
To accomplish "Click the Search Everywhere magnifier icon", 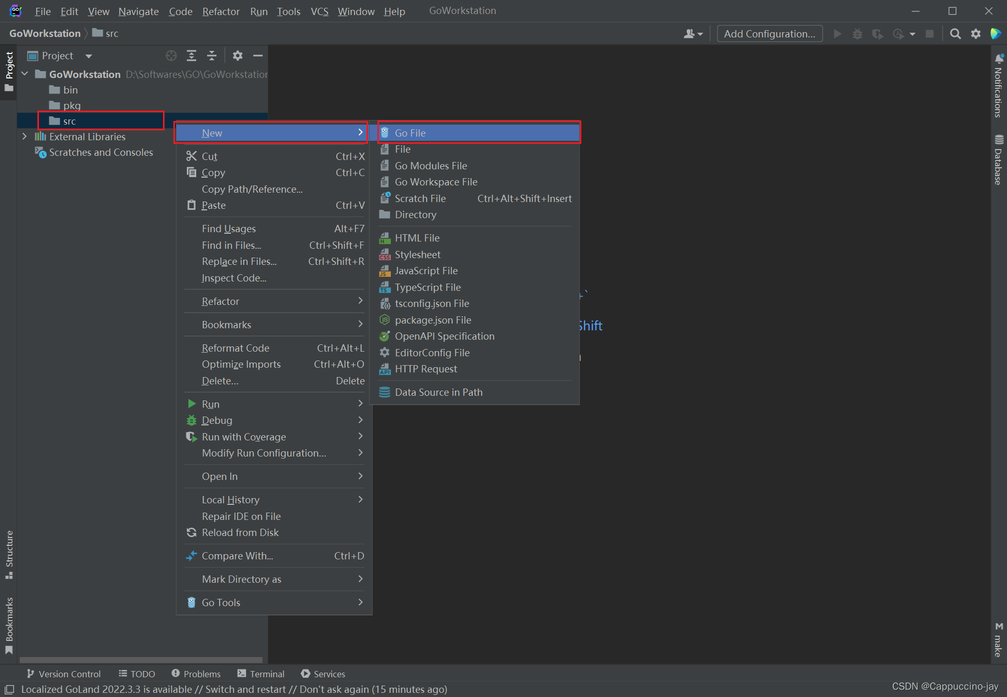I will [x=955, y=34].
